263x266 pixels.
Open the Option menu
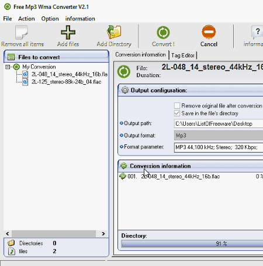(x=50, y=19)
